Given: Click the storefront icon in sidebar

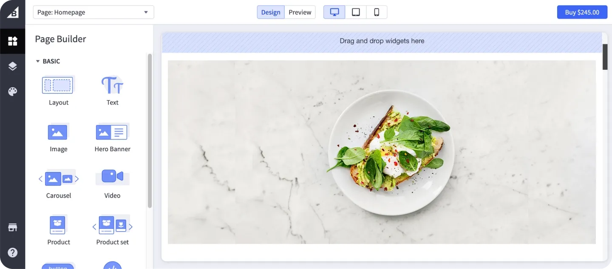Looking at the screenshot, I should click(12, 227).
